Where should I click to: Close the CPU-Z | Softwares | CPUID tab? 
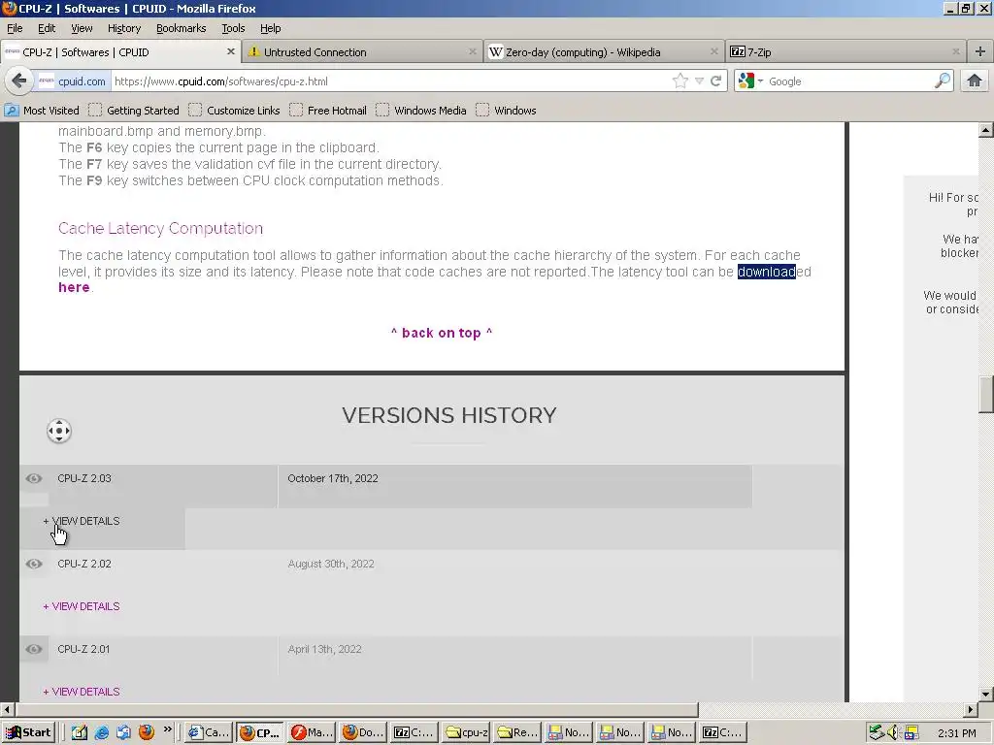231,52
